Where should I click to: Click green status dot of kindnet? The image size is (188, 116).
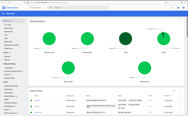31,106
